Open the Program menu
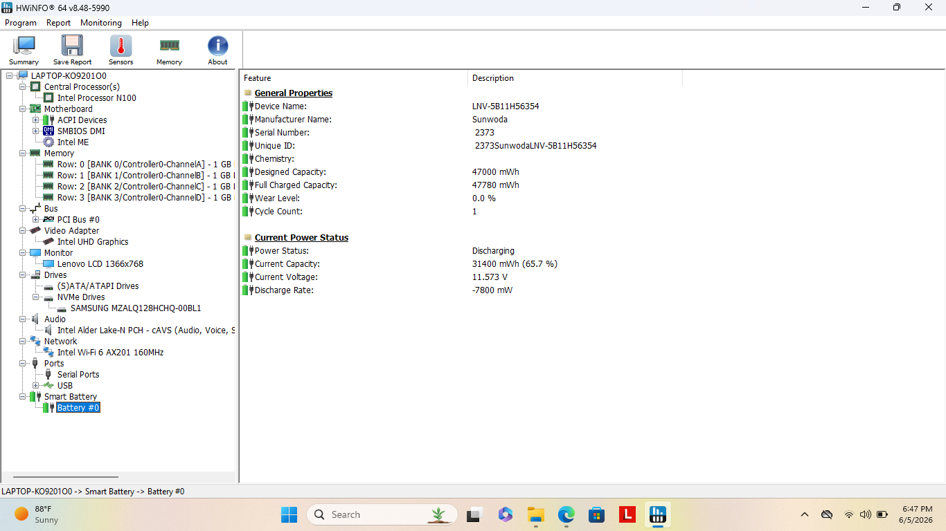The width and height of the screenshot is (946, 531). (x=21, y=23)
